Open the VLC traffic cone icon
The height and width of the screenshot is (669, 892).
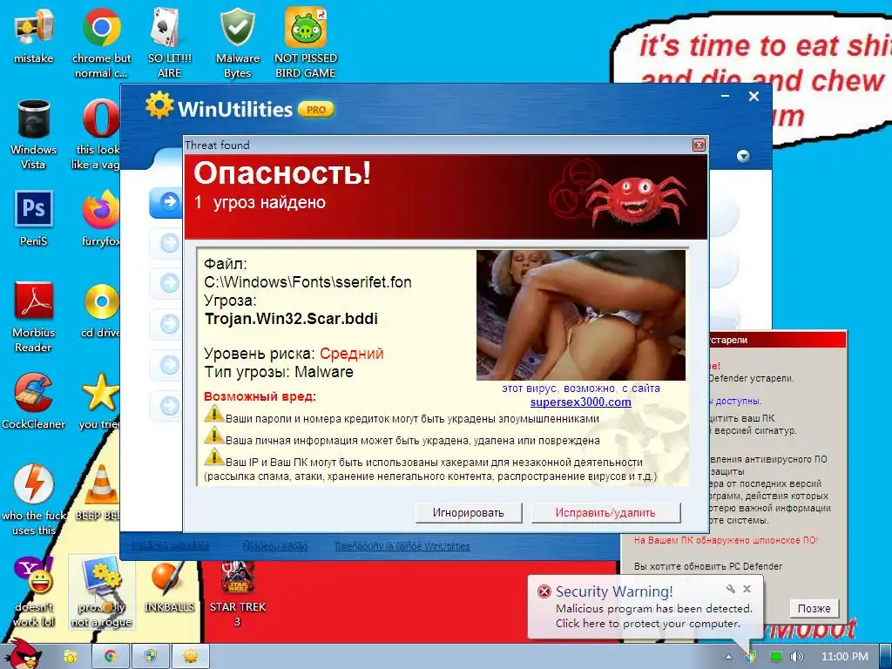99,493
